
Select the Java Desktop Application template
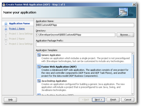click(84, 85)
